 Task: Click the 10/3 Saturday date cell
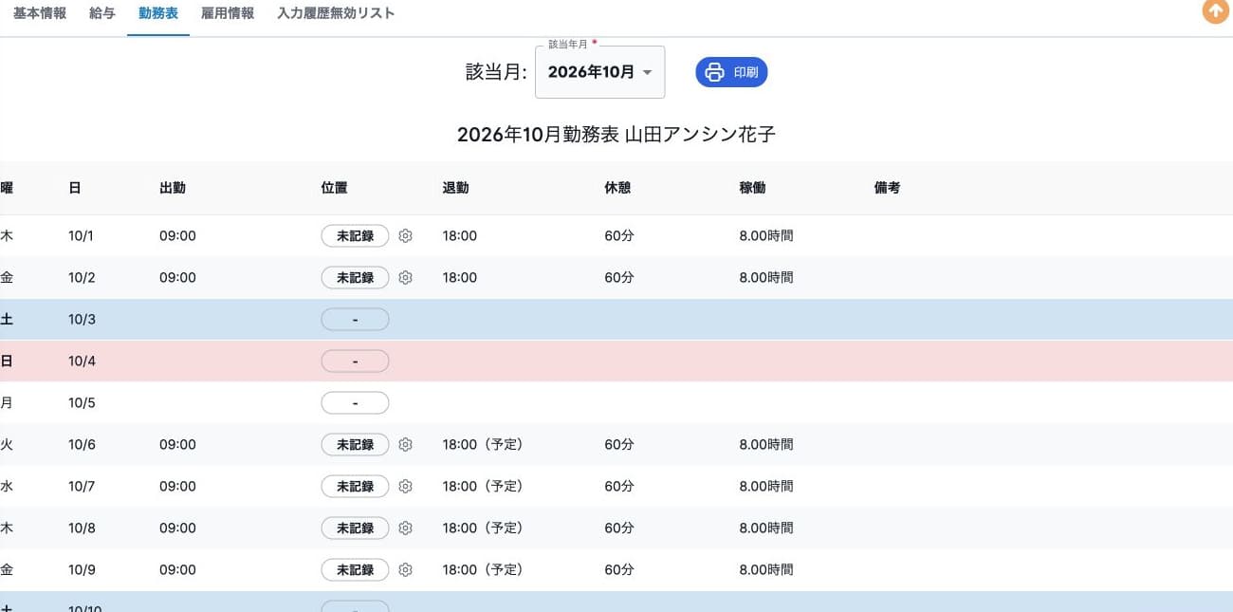(82, 320)
